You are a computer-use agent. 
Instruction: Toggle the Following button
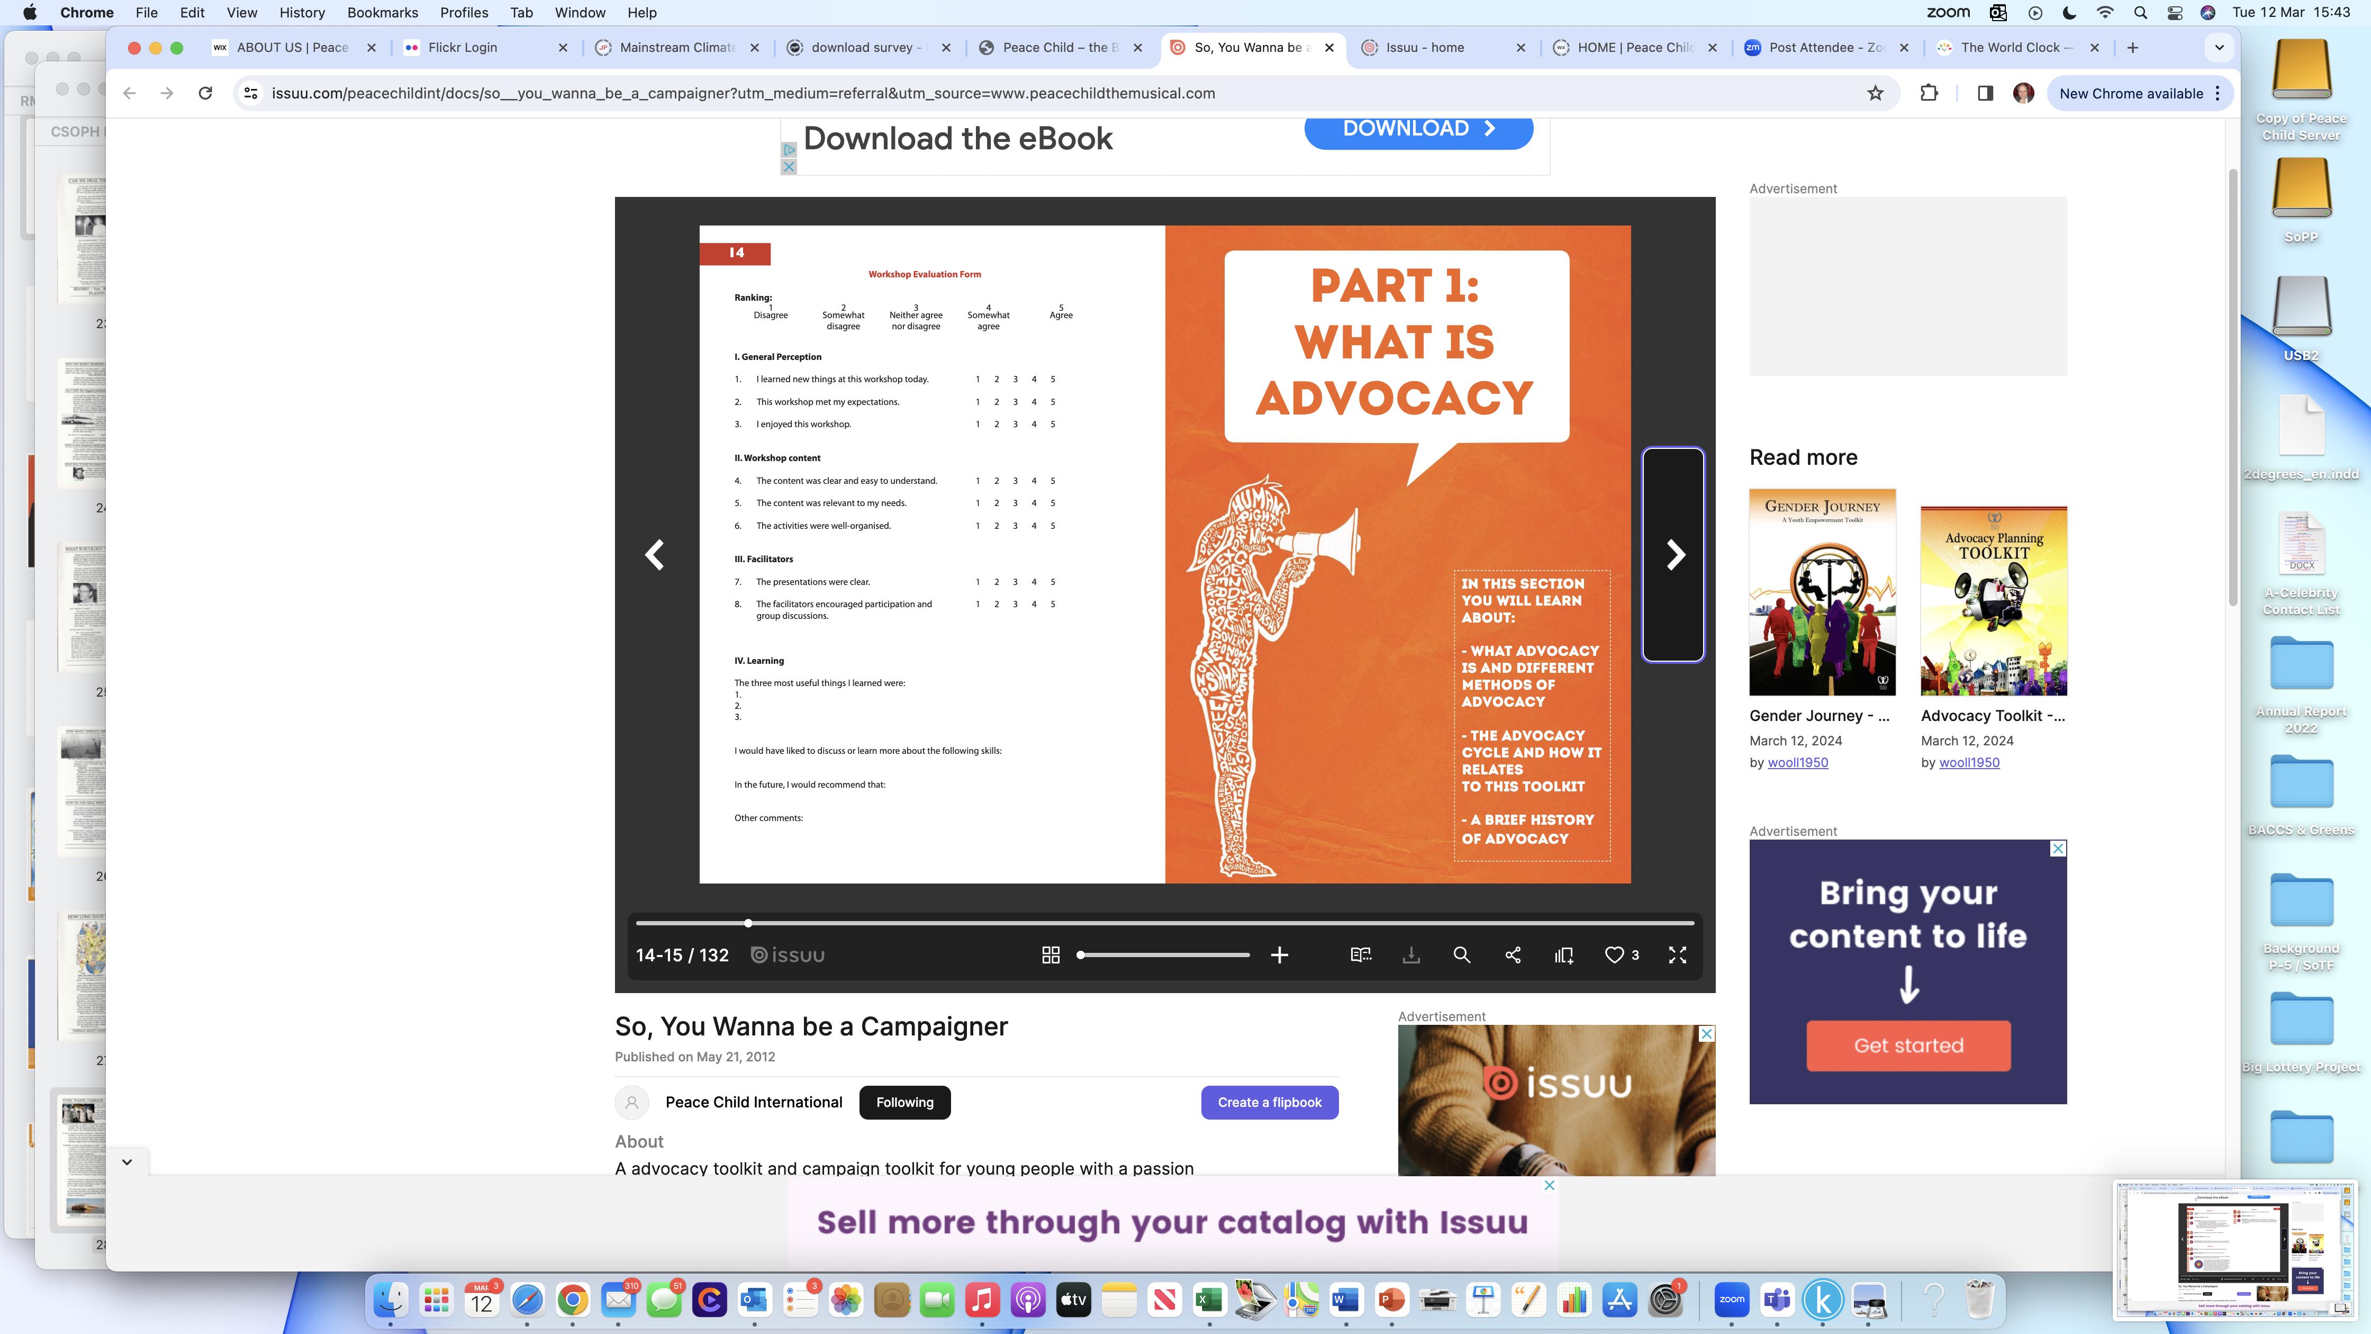(x=904, y=1102)
